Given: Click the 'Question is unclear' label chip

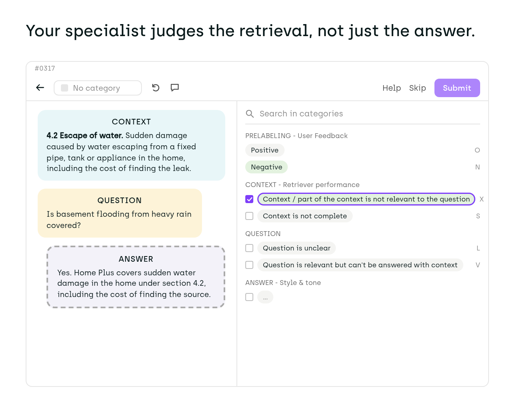Looking at the screenshot, I should (x=297, y=248).
